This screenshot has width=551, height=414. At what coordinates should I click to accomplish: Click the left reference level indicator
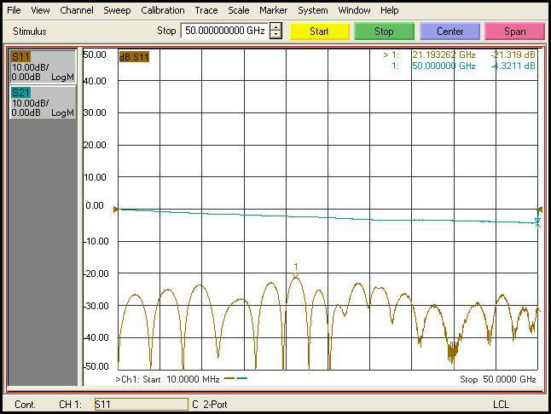(x=115, y=210)
